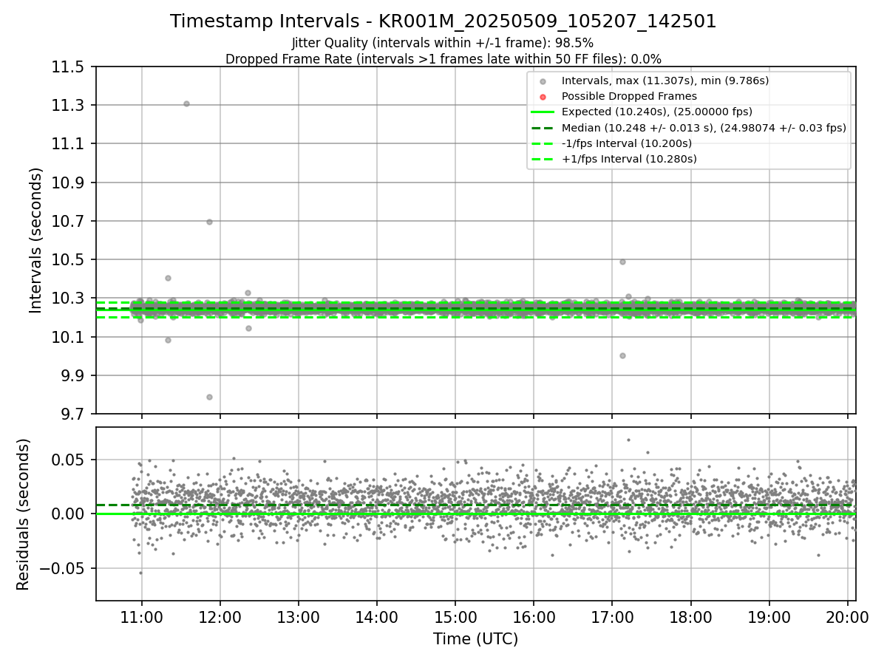Click the 10.7 y-axis tick label
The height and width of the screenshot is (665, 887).
pos(69,221)
